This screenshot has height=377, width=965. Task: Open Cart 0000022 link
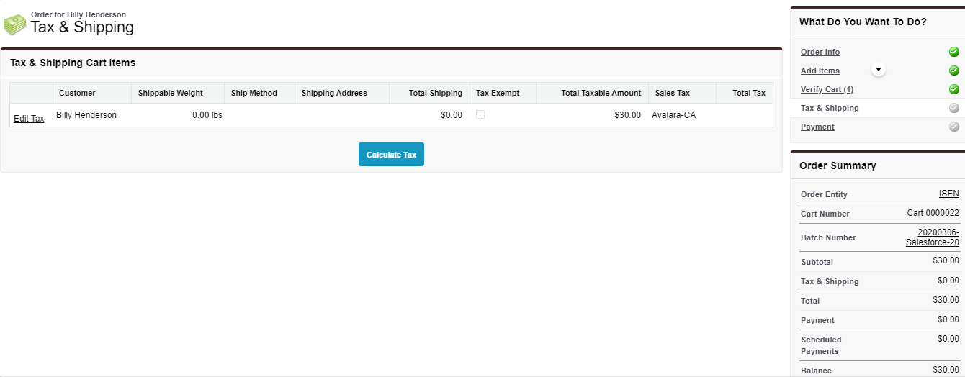933,213
